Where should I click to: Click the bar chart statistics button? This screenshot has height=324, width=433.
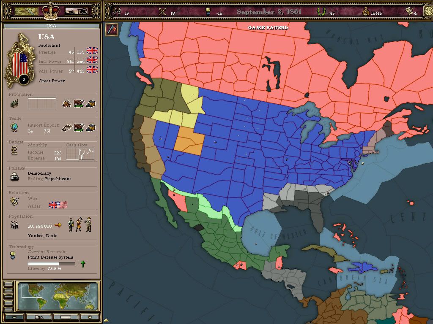coord(38,317)
